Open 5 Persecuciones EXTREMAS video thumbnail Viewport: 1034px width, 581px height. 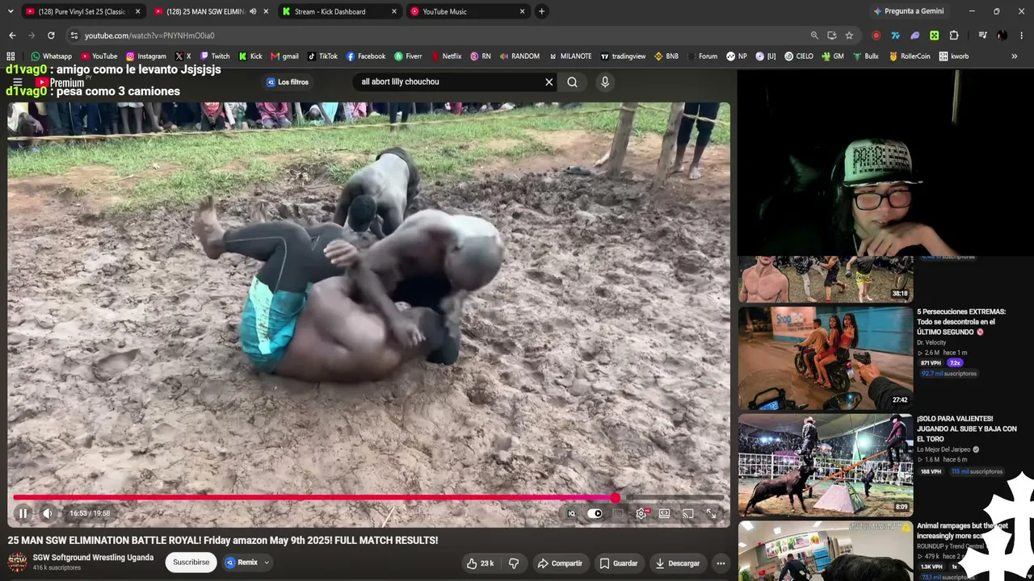(x=825, y=357)
